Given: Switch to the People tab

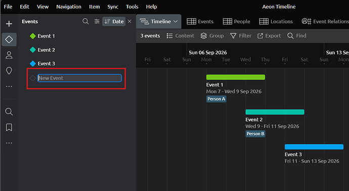Looking at the screenshot, I should [x=236, y=22].
